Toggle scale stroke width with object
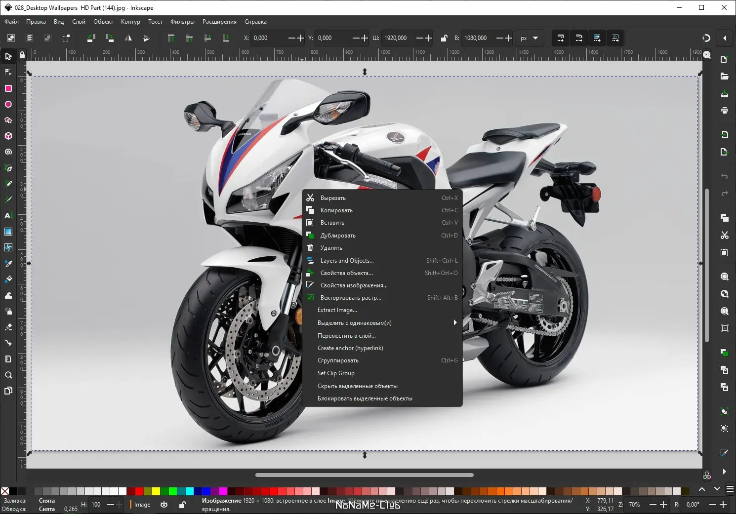The height and width of the screenshot is (514, 736). 560,38
